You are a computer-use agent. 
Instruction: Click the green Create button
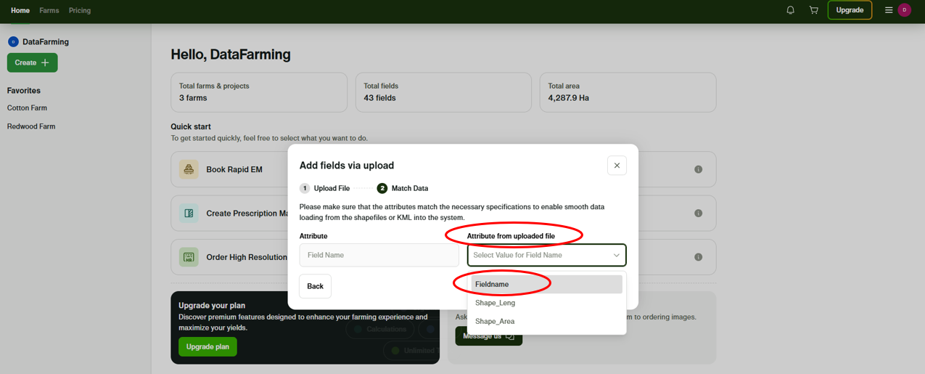point(32,62)
